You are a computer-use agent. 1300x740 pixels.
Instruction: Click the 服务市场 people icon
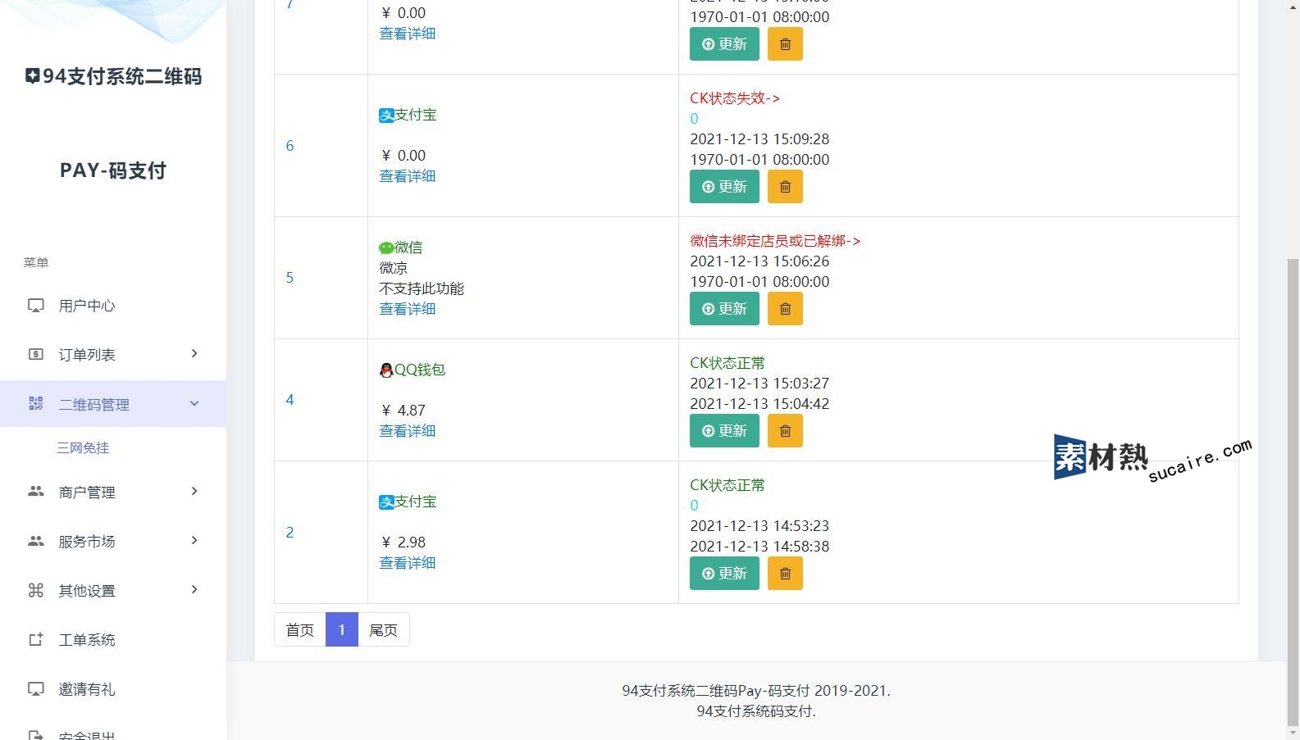(36, 541)
